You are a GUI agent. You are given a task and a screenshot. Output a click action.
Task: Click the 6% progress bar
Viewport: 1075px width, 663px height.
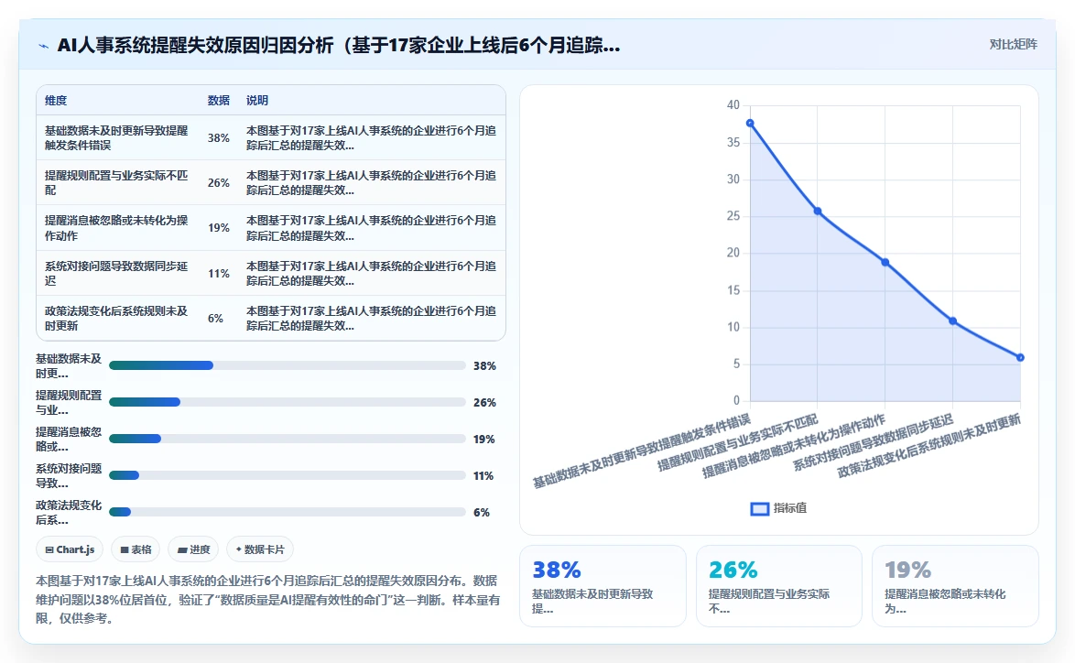[x=288, y=512]
